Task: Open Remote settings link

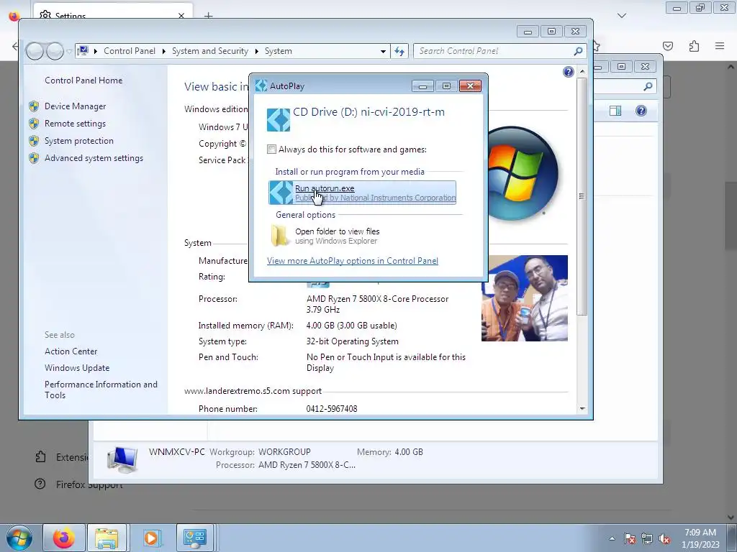Action: 75,124
